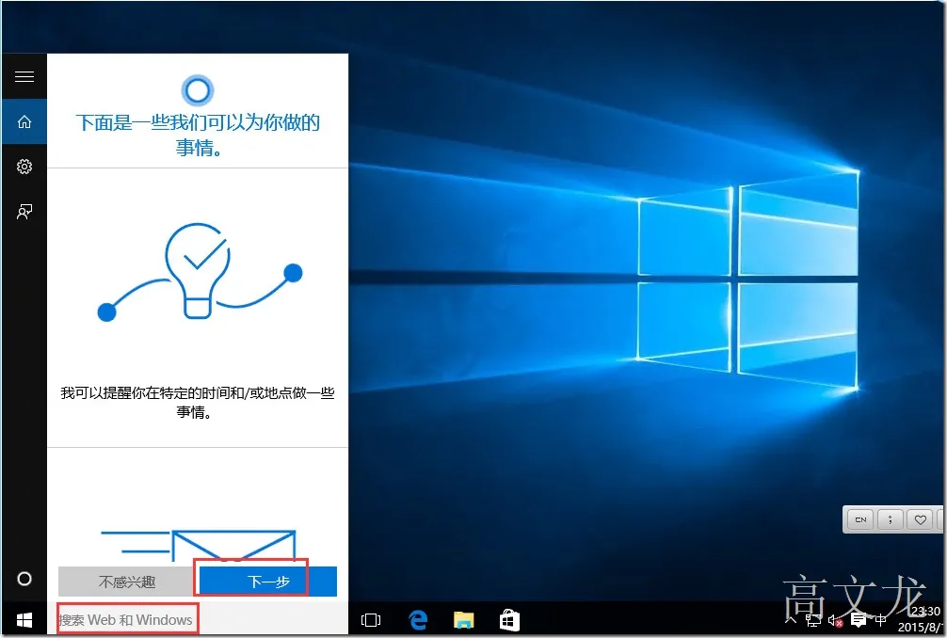Open Cortana settings gear

coord(24,167)
